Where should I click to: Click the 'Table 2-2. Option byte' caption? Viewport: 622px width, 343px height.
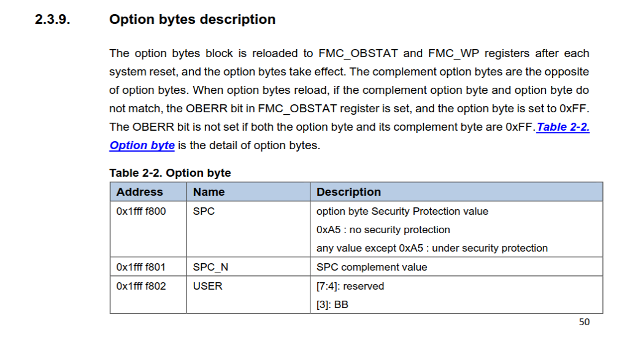[x=170, y=172]
